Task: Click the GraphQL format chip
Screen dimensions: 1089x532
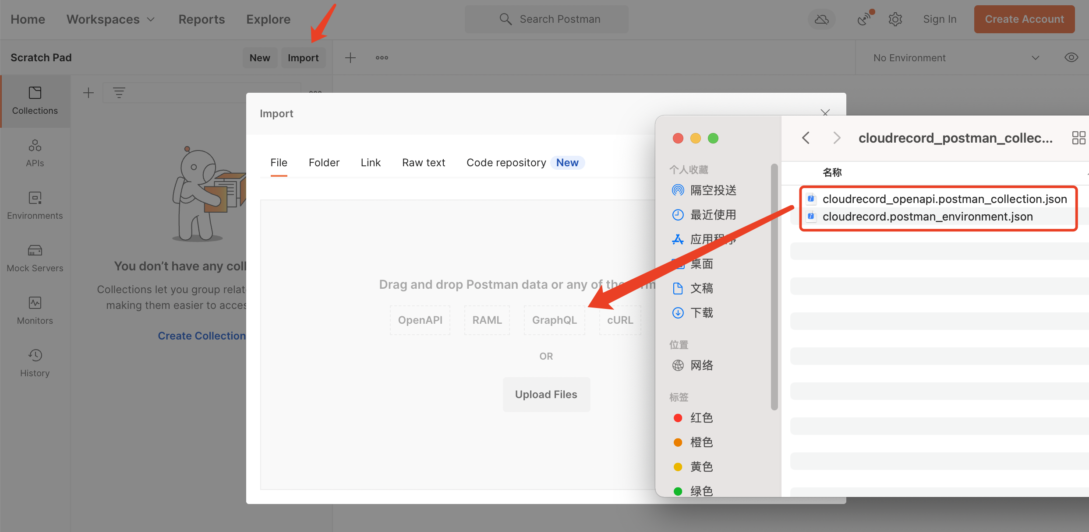Action: [x=554, y=320]
